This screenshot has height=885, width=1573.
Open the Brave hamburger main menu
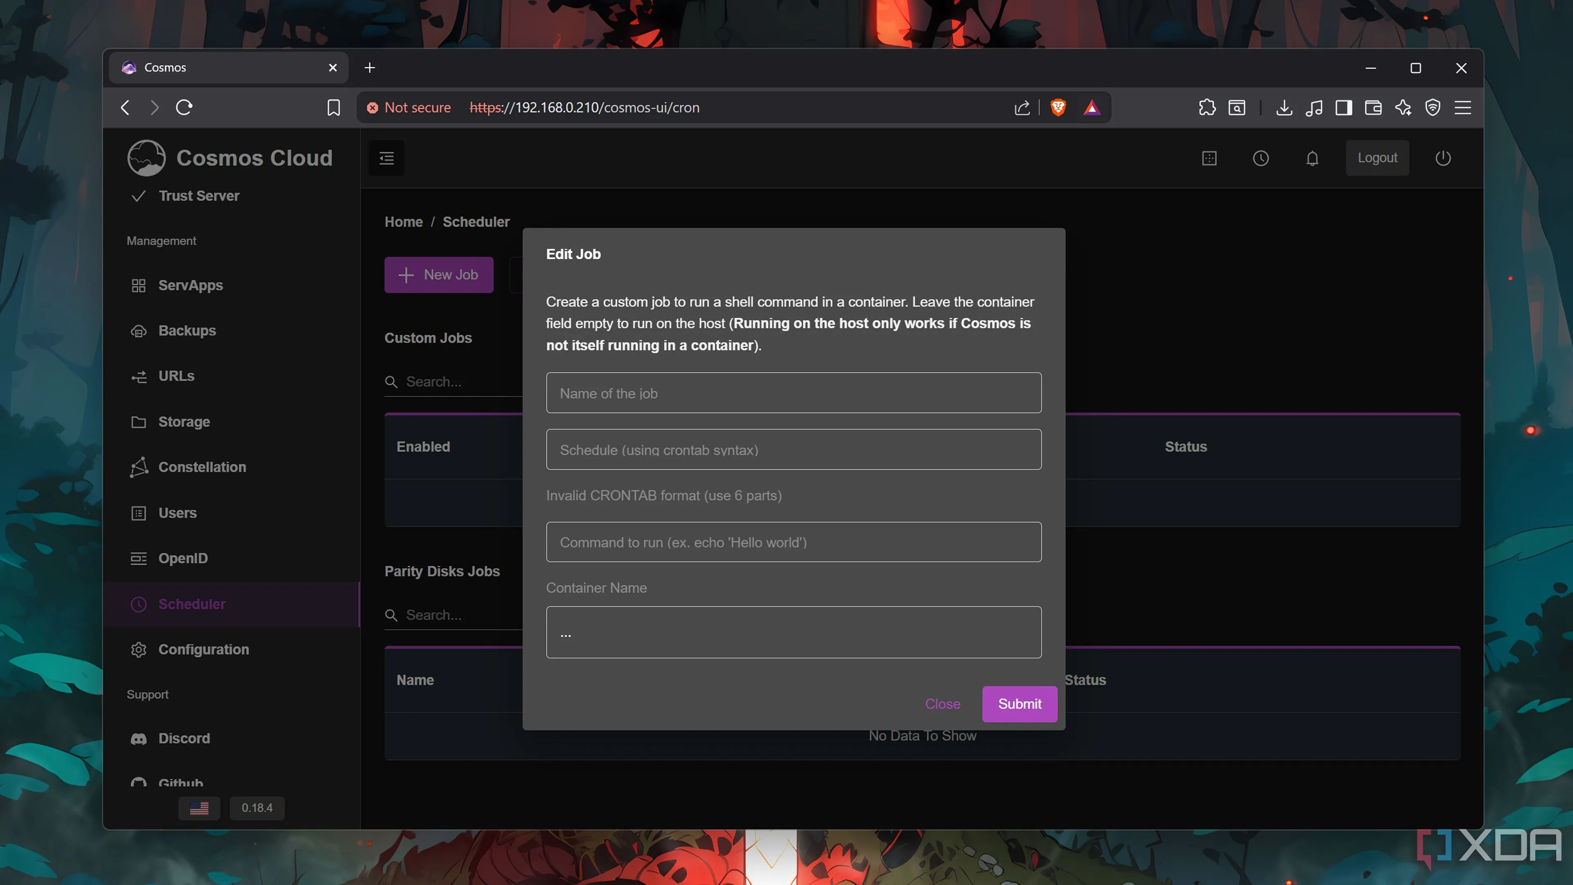pyautogui.click(x=1462, y=107)
